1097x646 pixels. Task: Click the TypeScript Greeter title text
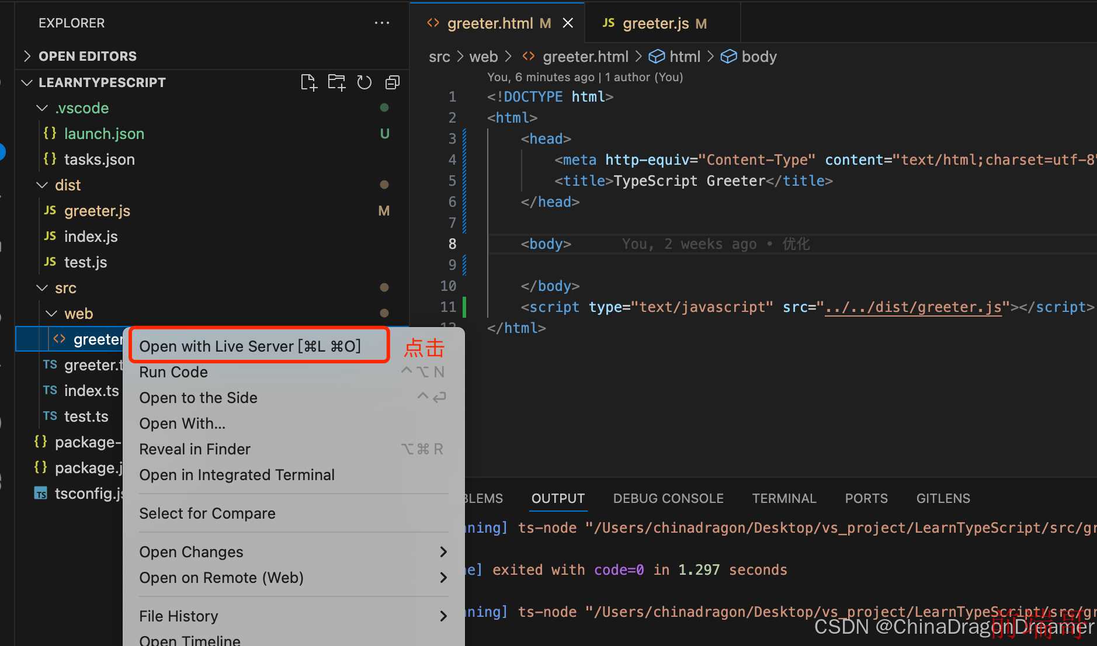point(689,181)
